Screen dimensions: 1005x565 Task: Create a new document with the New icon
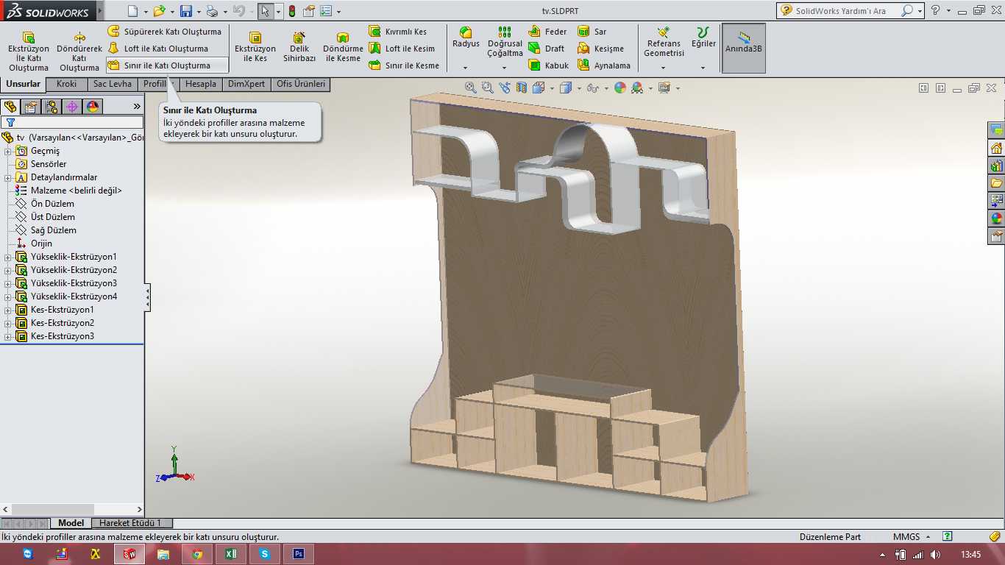point(132,11)
